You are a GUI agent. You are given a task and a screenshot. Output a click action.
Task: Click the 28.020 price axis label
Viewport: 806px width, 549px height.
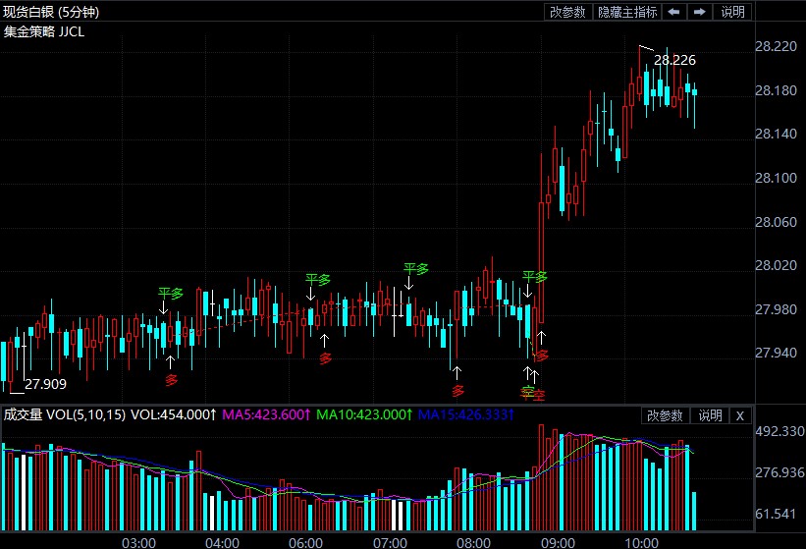click(x=776, y=265)
